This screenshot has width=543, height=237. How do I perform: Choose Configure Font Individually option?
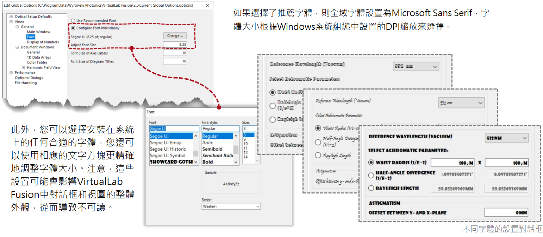pos(73,28)
